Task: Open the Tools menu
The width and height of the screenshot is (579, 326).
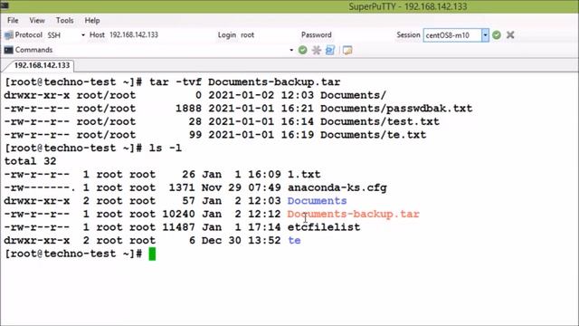Action: click(64, 20)
